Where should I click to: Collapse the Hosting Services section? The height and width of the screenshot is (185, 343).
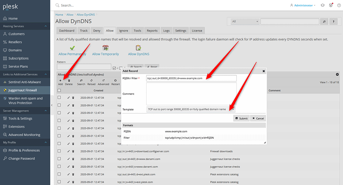click(46, 26)
